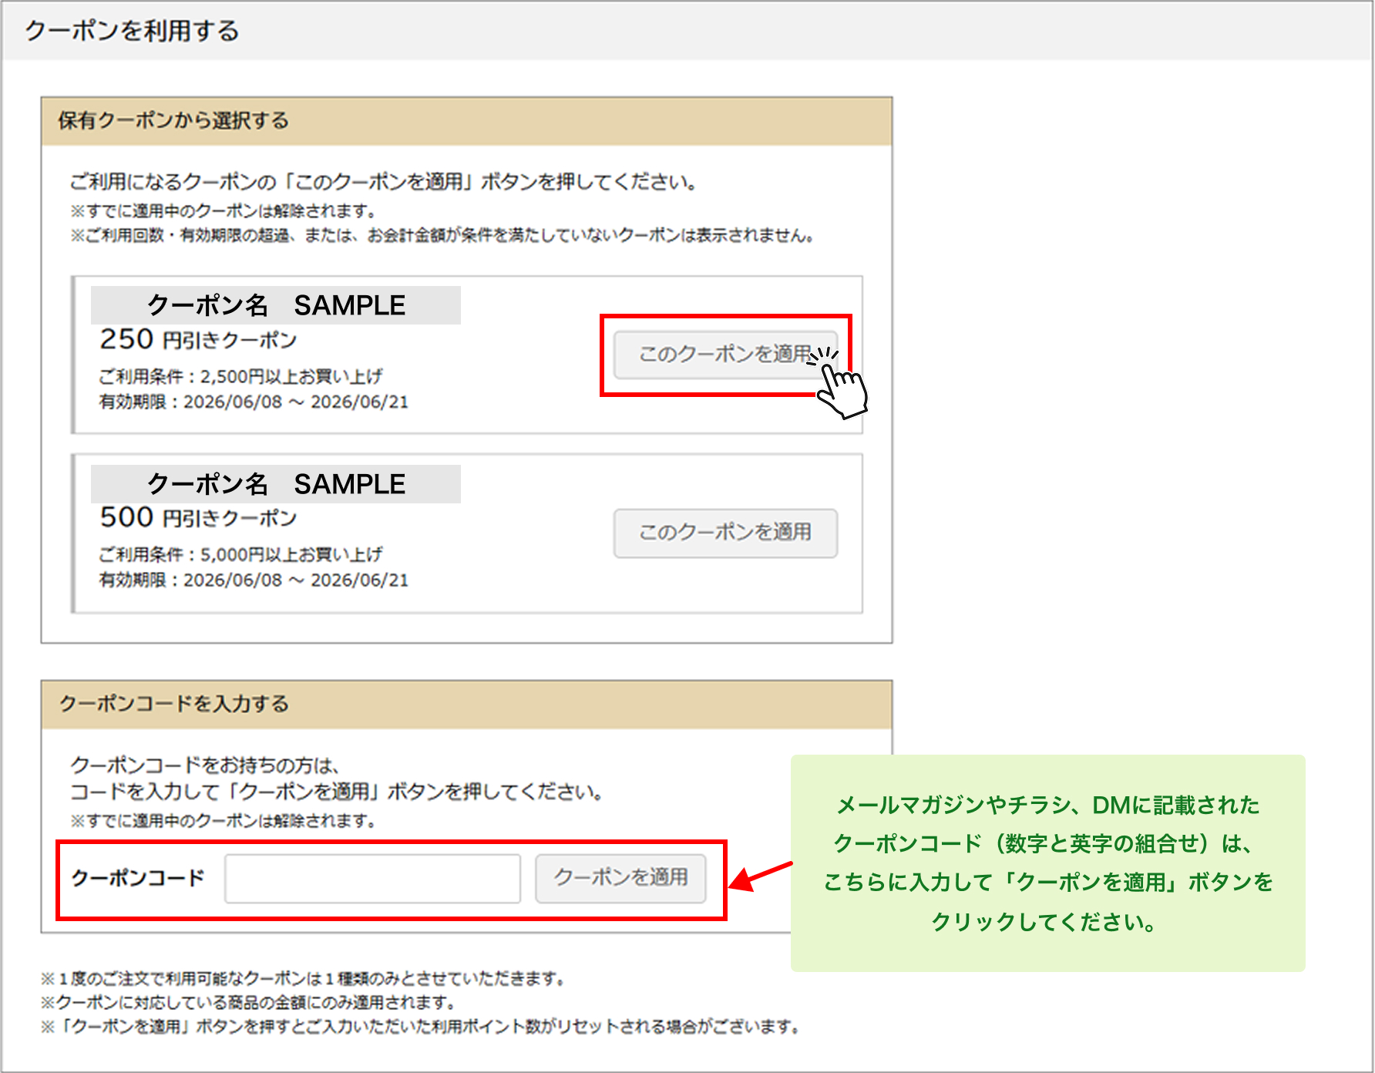
Task: Click the ご利用回数・有効期限の超過 note
Action: (443, 235)
